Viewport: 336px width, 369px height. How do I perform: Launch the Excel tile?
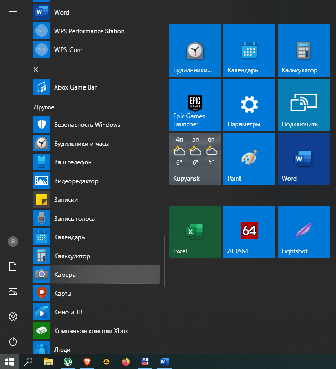[195, 232]
